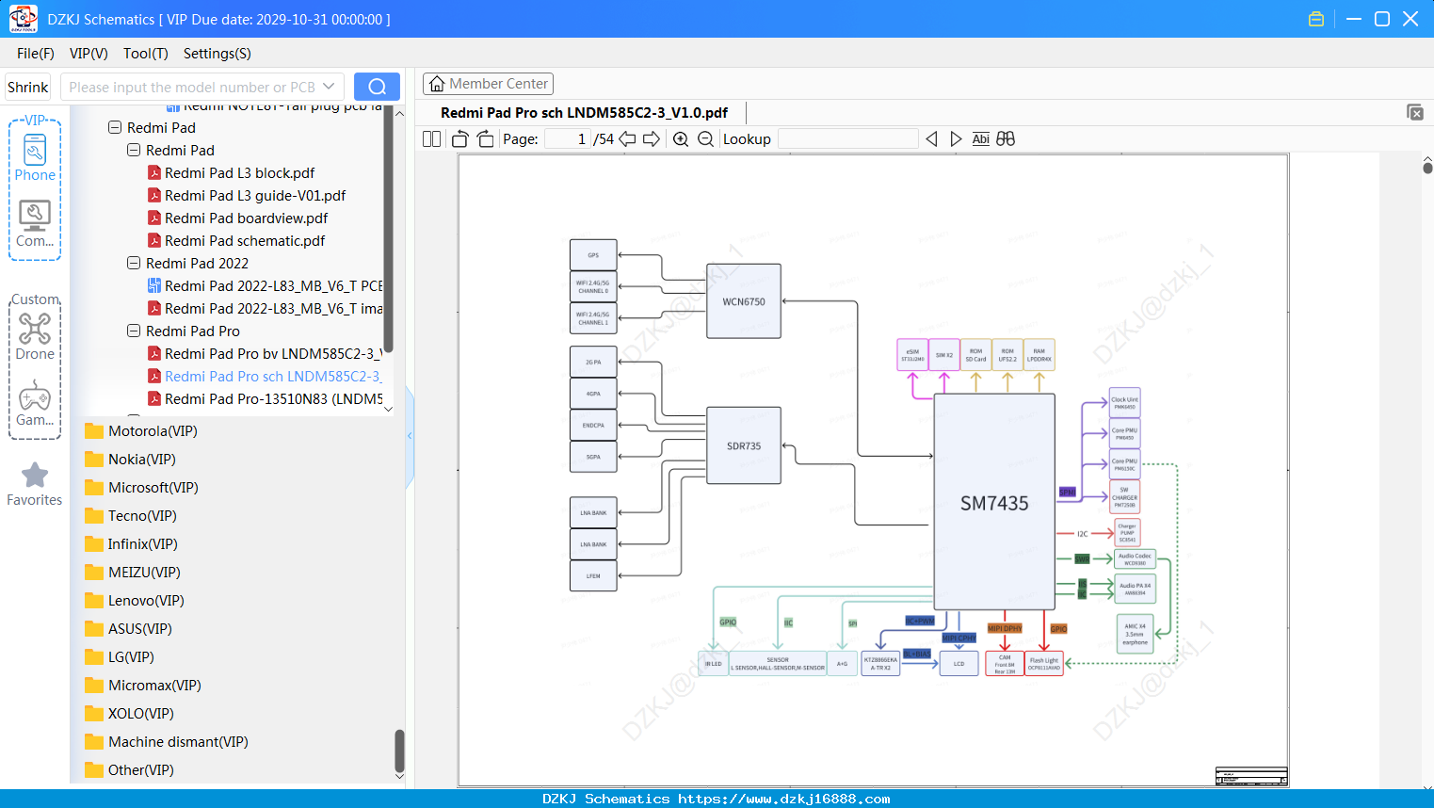Image resolution: width=1434 pixels, height=808 pixels.
Task: Go to the previous page arrow
Action: [x=627, y=139]
